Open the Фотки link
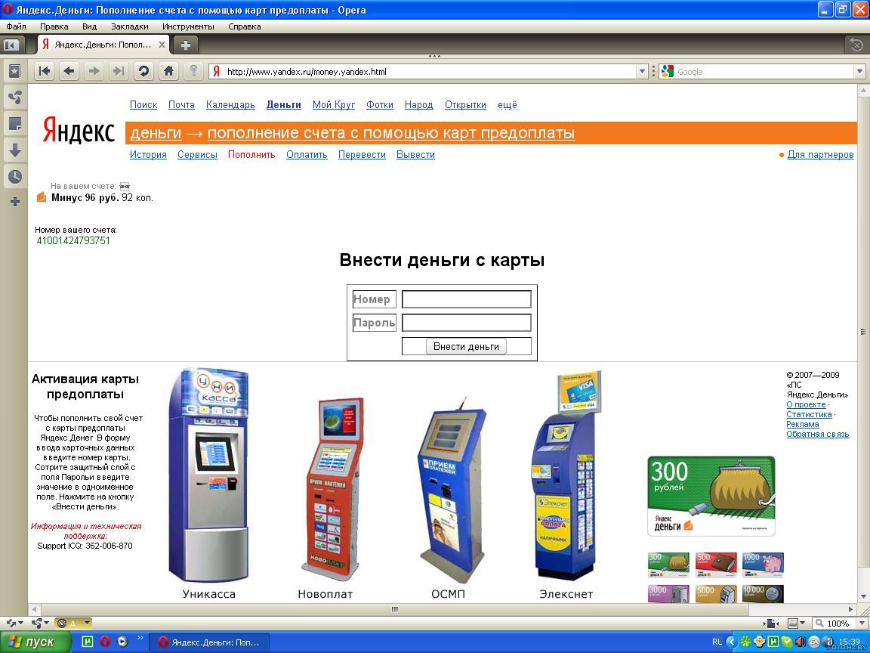Screen dimensions: 870x653 tap(380, 104)
